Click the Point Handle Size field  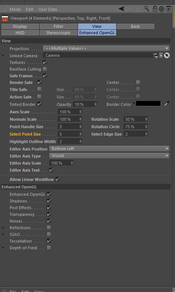(x=70, y=127)
